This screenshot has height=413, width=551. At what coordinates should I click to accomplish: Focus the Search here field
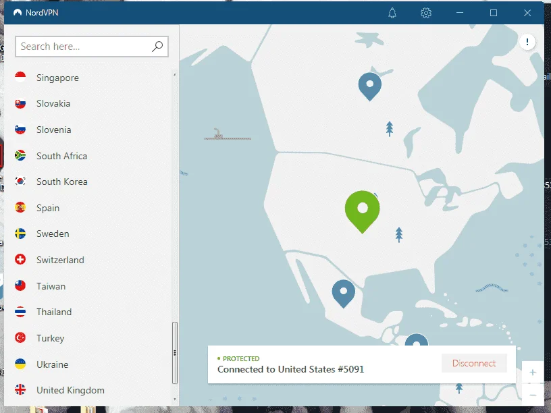click(92, 47)
